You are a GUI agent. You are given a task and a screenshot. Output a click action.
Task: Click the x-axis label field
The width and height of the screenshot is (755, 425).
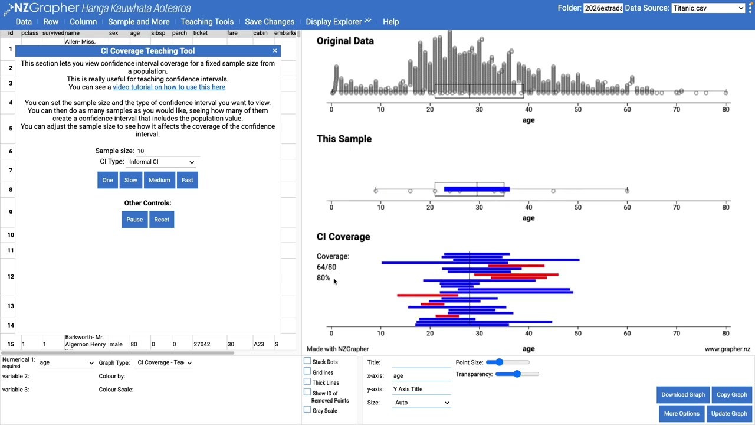pos(422,376)
